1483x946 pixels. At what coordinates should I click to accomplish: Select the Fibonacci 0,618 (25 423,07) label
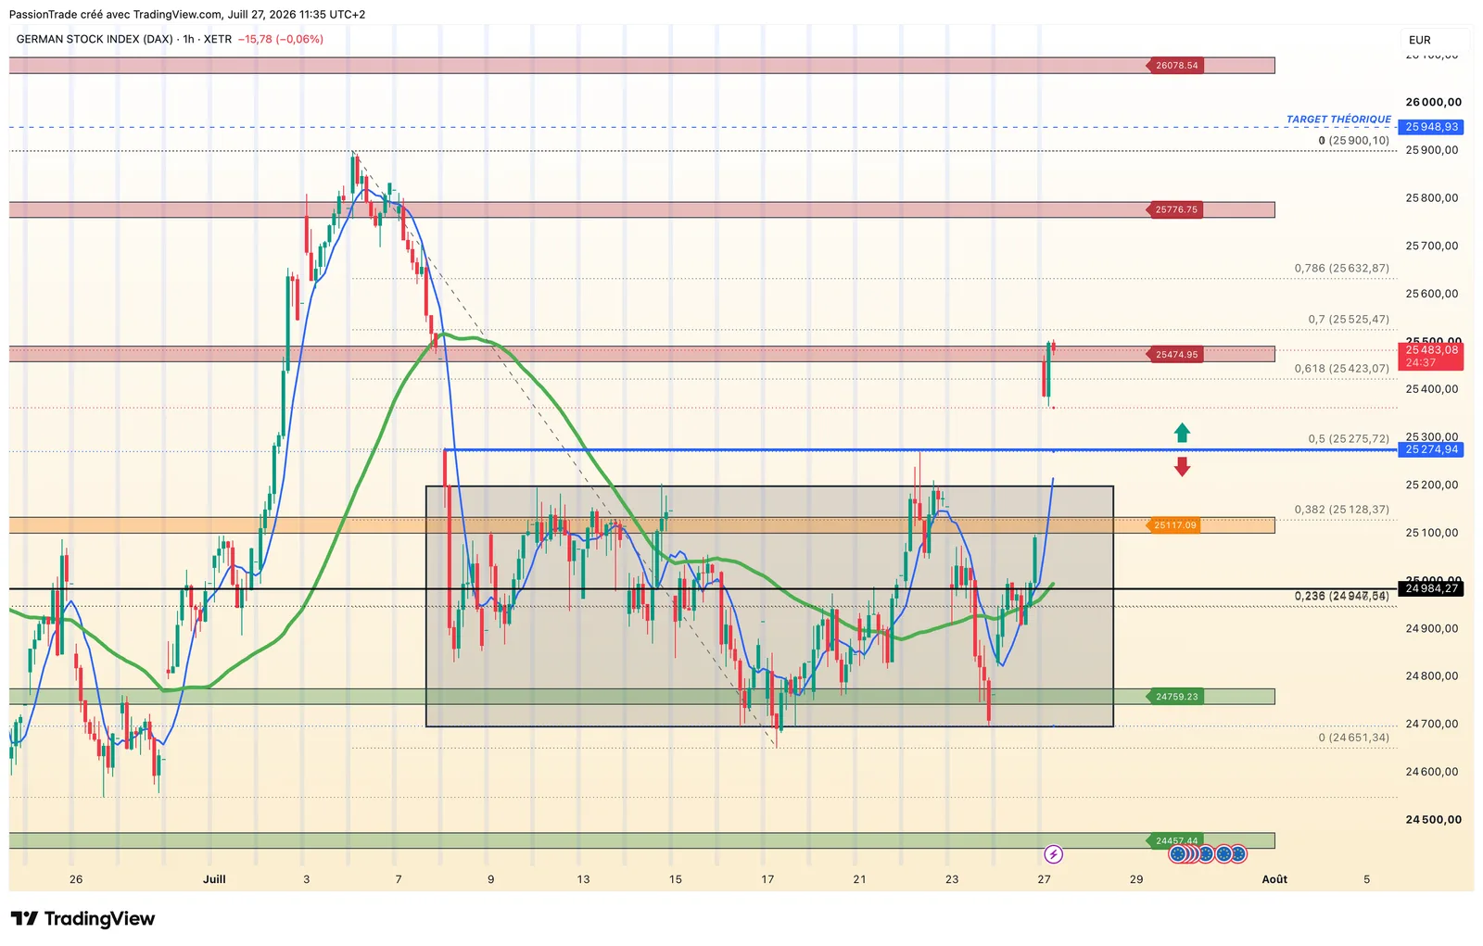pyautogui.click(x=1342, y=369)
